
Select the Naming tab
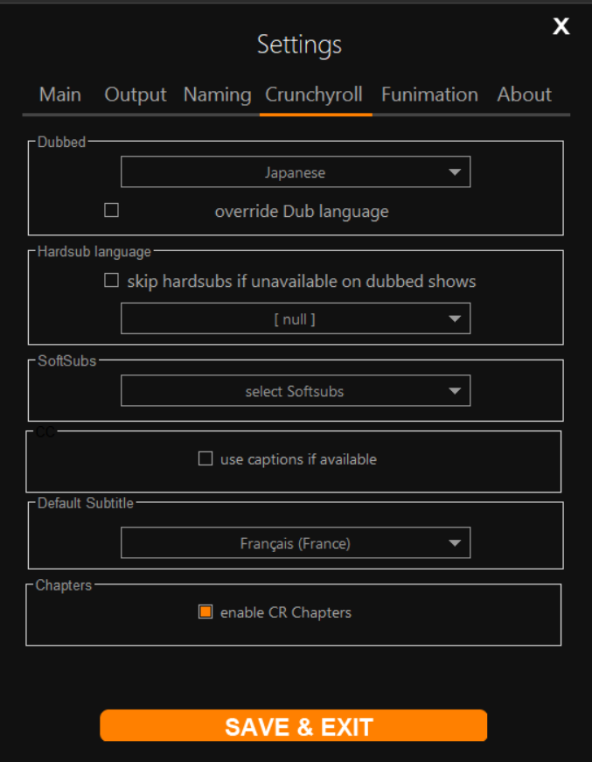(x=217, y=94)
